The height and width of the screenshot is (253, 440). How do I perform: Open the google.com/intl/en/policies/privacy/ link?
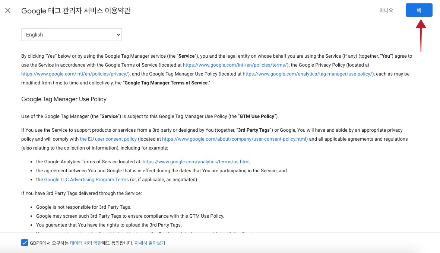coord(75,74)
